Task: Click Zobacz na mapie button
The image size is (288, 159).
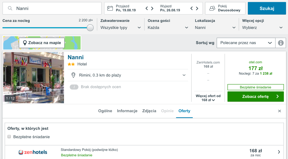Action: pyautogui.click(x=42, y=43)
